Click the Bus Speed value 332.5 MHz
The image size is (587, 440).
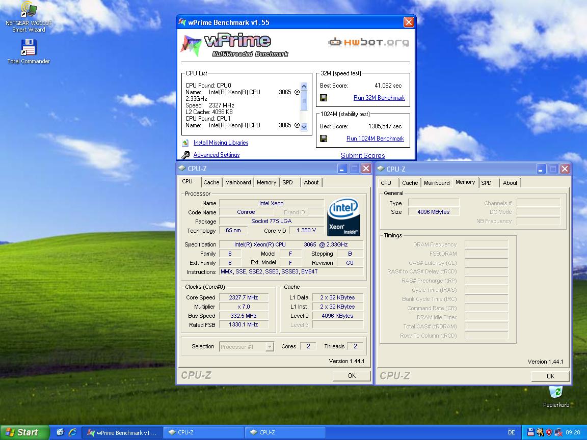click(244, 316)
